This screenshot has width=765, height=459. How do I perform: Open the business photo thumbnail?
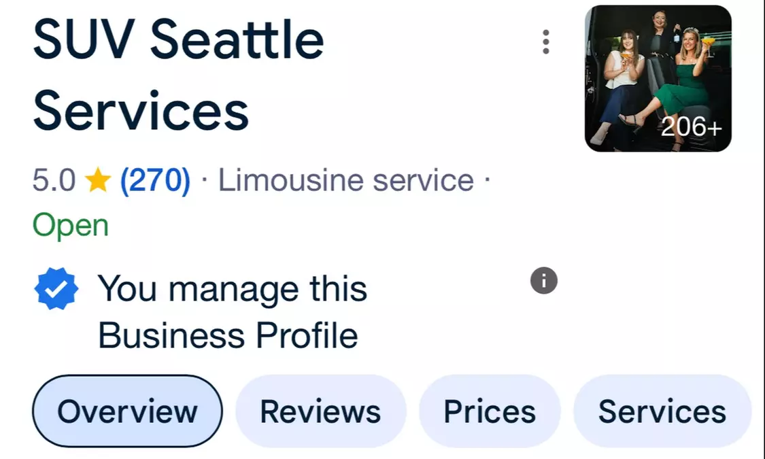657,78
